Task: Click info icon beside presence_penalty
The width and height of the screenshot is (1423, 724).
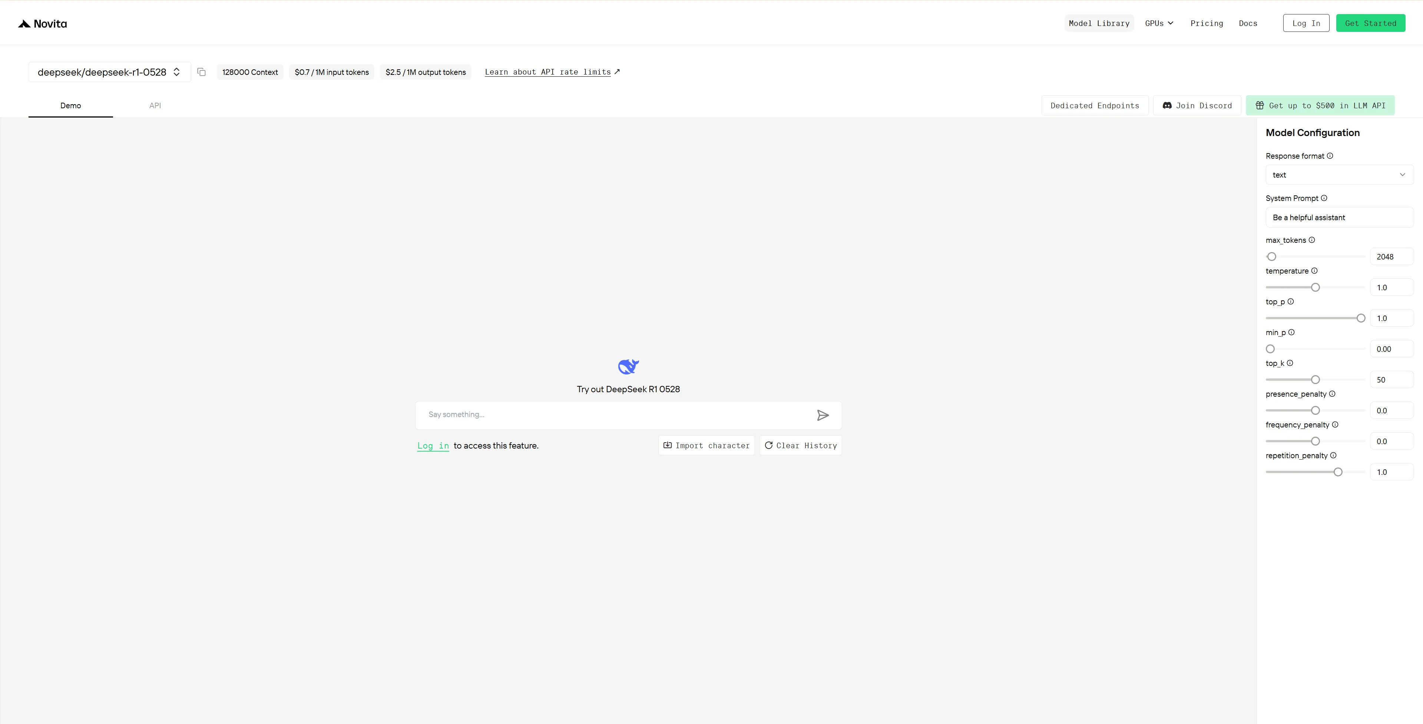Action: [1333, 394]
